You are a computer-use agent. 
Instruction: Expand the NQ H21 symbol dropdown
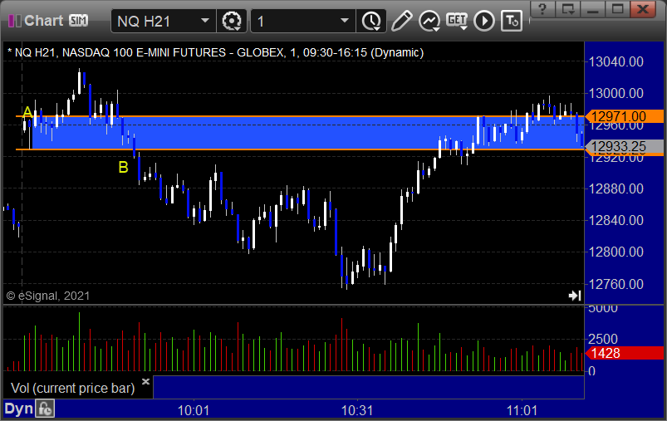tap(205, 21)
